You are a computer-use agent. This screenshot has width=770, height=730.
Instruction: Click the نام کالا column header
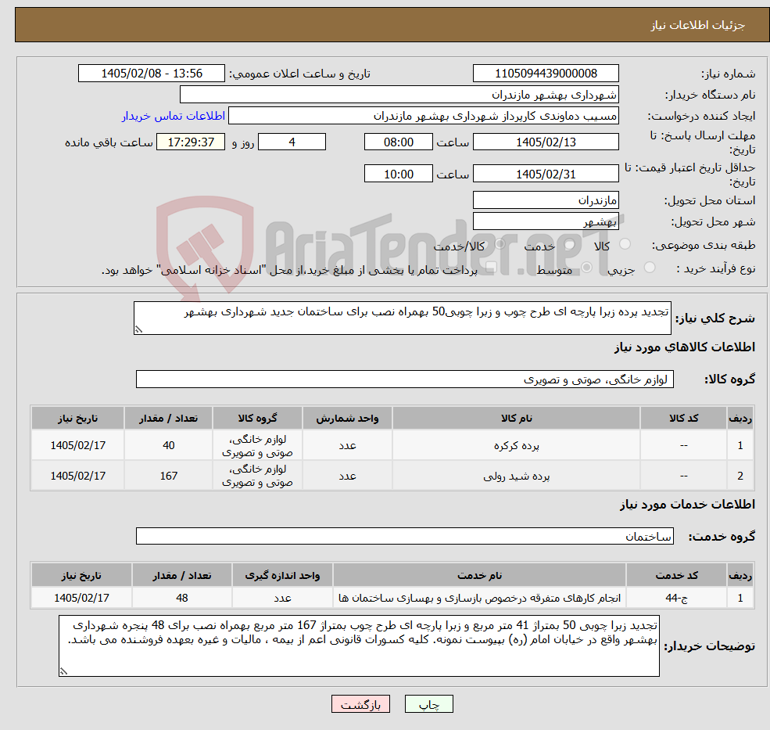point(516,418)
